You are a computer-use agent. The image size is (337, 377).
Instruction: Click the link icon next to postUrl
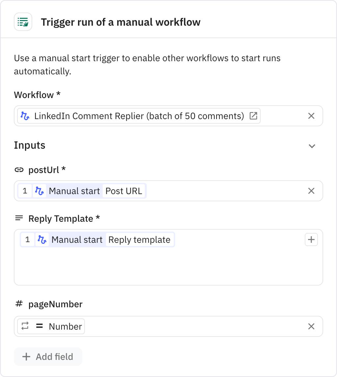19,170
